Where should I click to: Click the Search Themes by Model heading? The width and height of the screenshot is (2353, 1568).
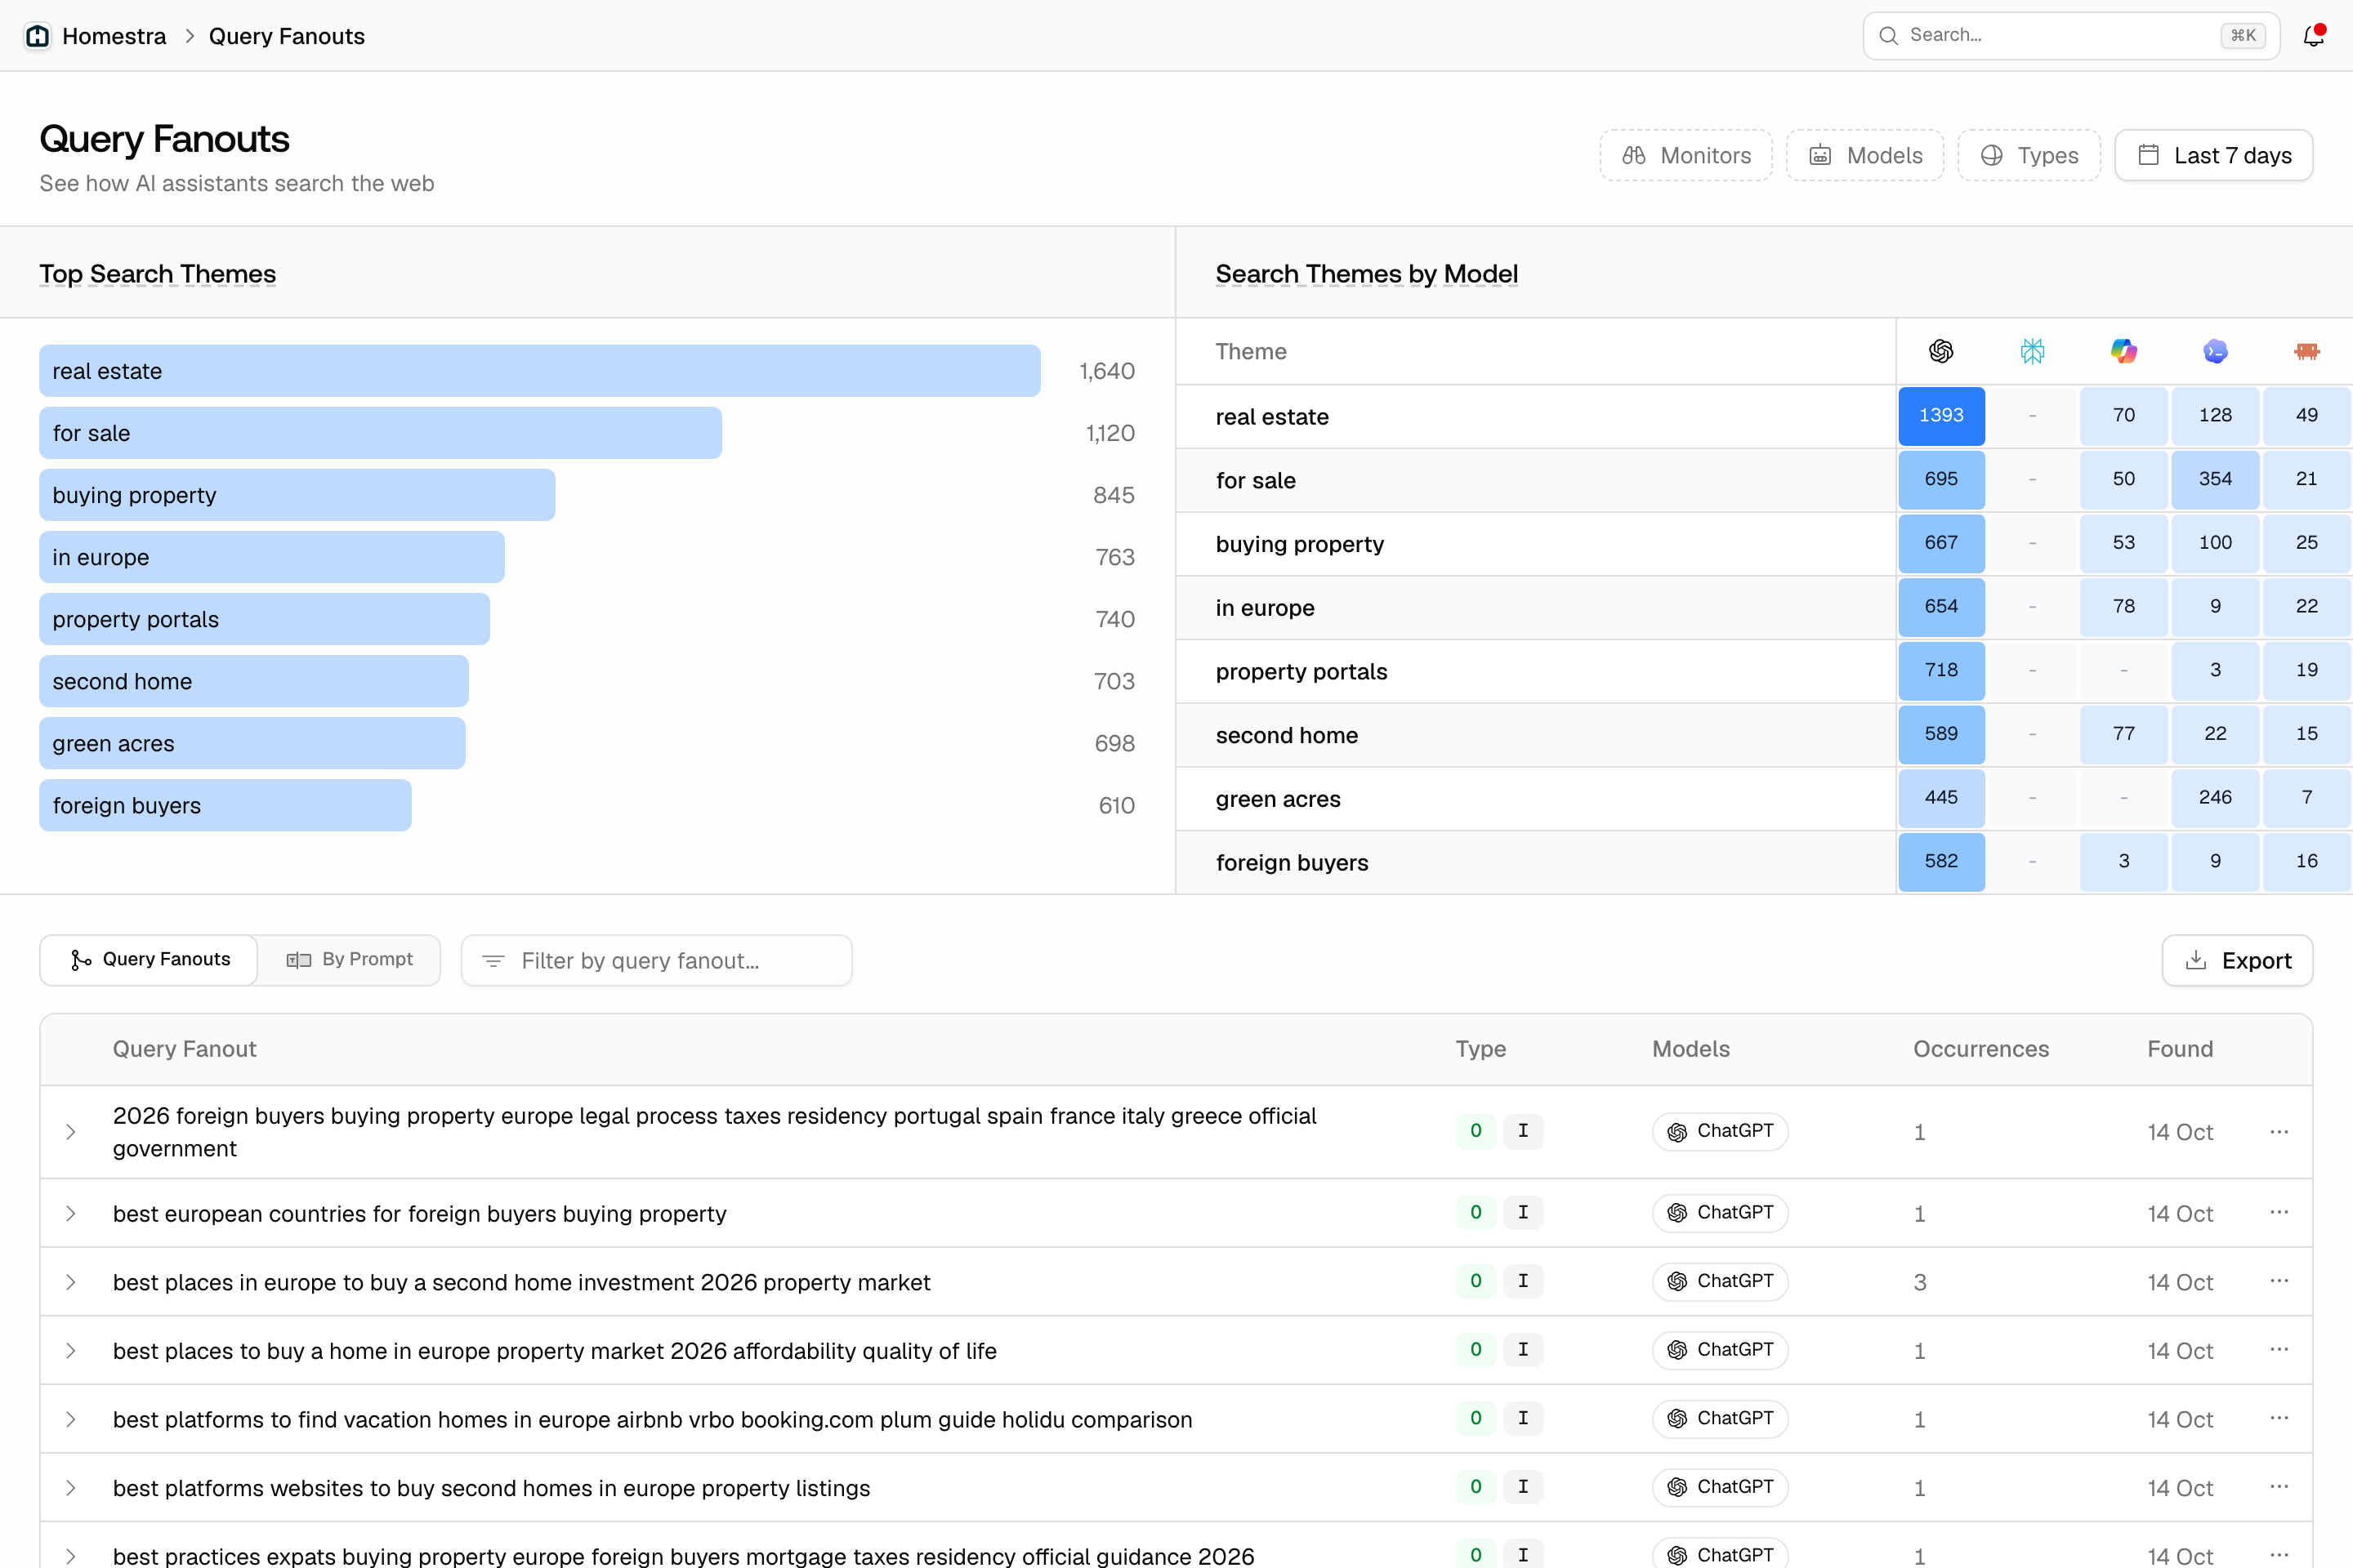(x=1367, y=274)
